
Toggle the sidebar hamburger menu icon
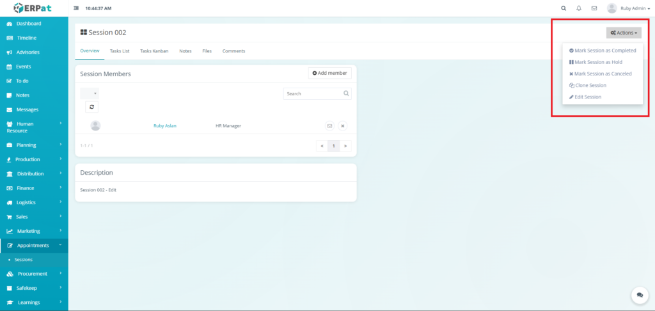click(x=77, y=8)
